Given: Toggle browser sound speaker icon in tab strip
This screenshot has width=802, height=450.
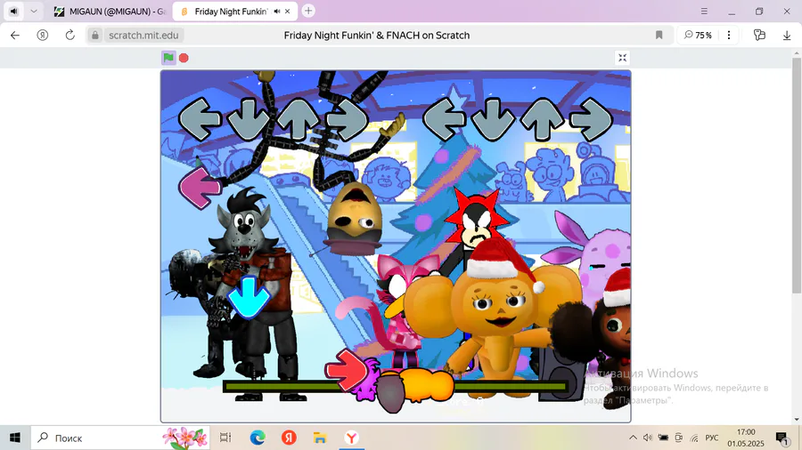Looking at the screenshot, I should point(13,11).
